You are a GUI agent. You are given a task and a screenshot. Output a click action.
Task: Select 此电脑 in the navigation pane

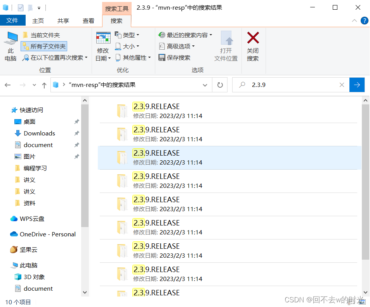24,265
